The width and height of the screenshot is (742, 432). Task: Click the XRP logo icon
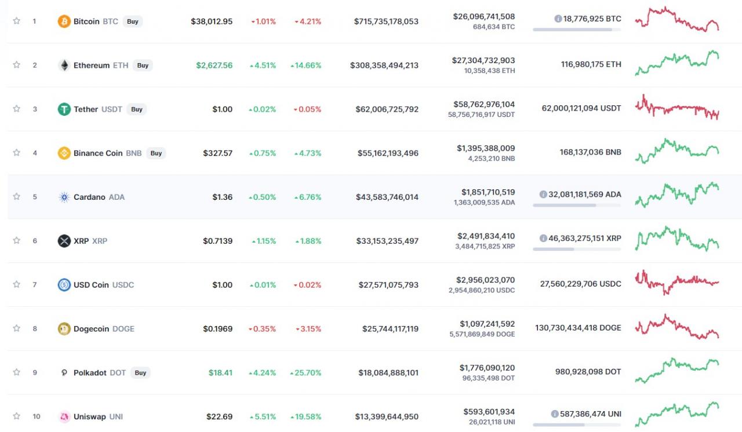pyautogui.click(x=64, y=241)
